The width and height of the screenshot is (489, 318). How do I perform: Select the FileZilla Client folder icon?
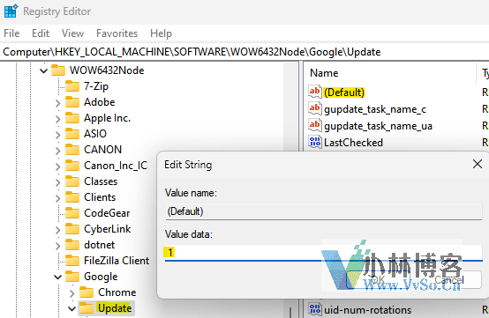[x=72, y=261]
